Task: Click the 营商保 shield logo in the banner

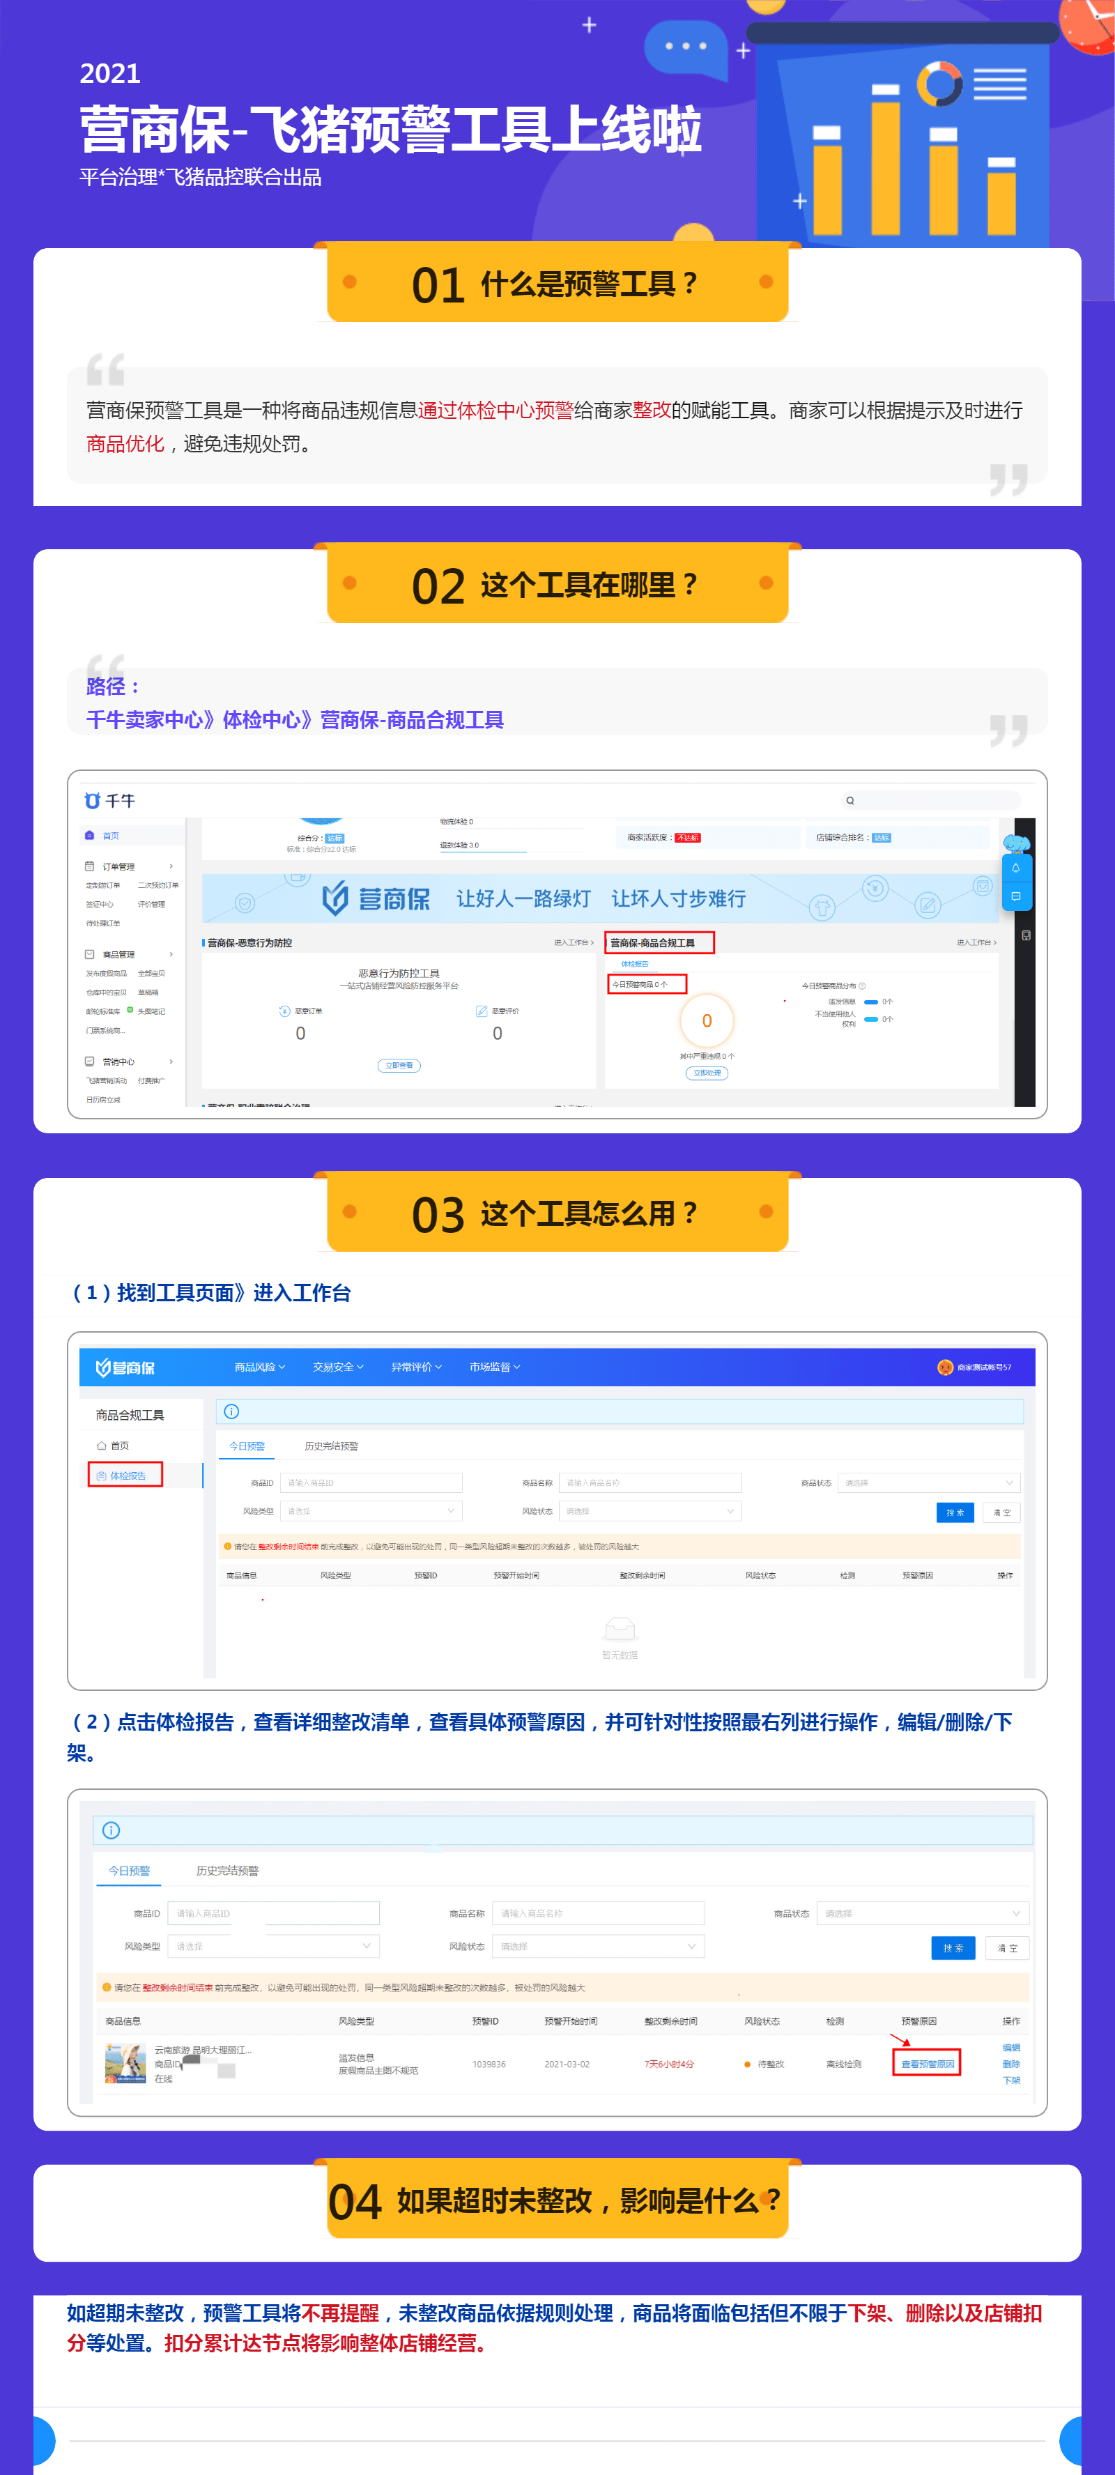Action: 334,898
